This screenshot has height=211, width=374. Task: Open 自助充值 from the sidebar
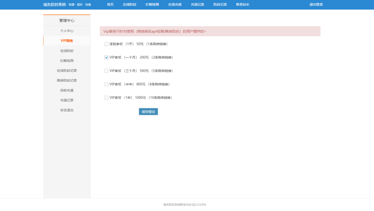[67, 91]
